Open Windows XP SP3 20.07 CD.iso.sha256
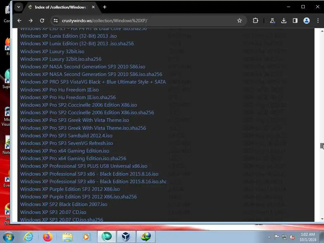The height and width of the screenshot is (243, 324). [62, 220]
